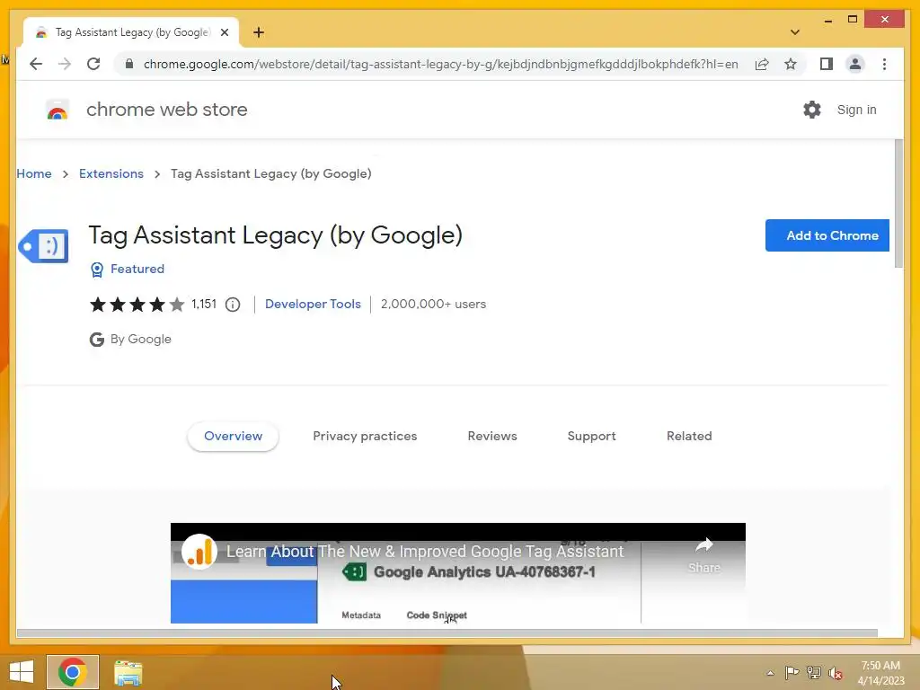Go to the Extensions breadcrumb
Image resolution: width=920 pixels, height=690 pixels.
(111, 173)
